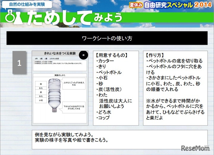214x155 pixels.
Task: Click the わた label between 炭 and 小石 boxes
Action: (41, 96)
